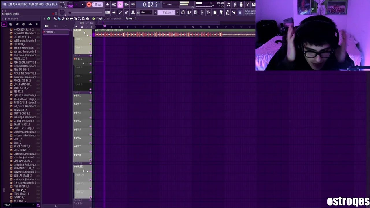
Task: Select the playlist Delete tool
Action: [x=63, y=18]
